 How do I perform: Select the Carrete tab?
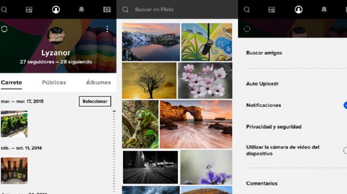click(x=11, y=82)
